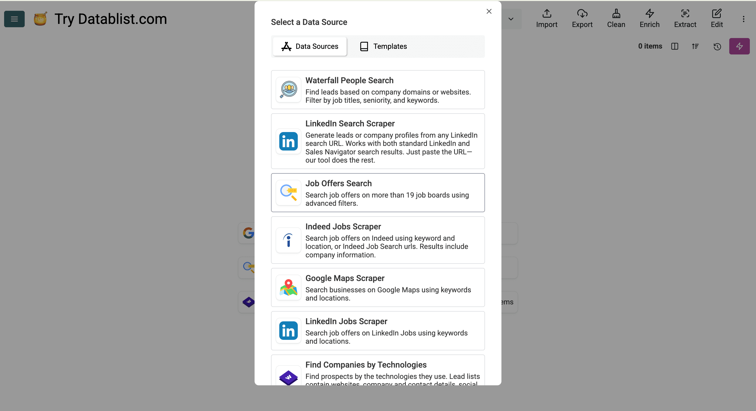Viewport: 756px width, 411px height.
Task: Pick the Google Maps Scraper option
Action: (x=378, y=288)
